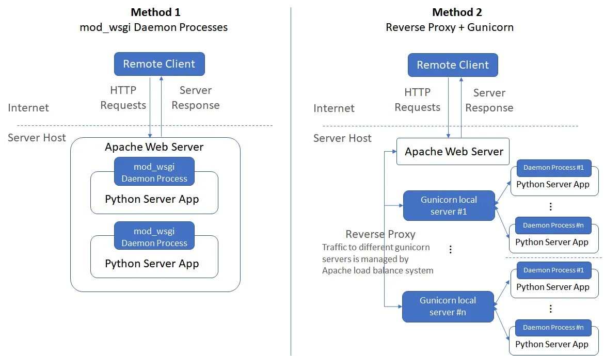Click the "Method 2" heading
Screen dimensions: 604x356
457,12
